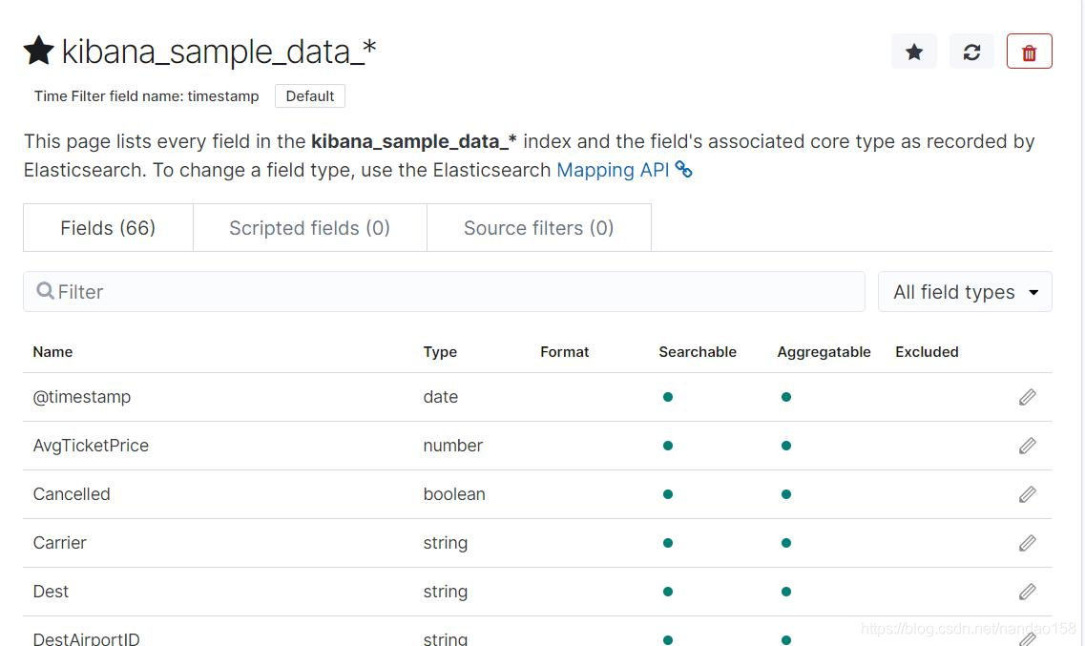
Task: Open the Mapping API link
Action: click(613, 170)
